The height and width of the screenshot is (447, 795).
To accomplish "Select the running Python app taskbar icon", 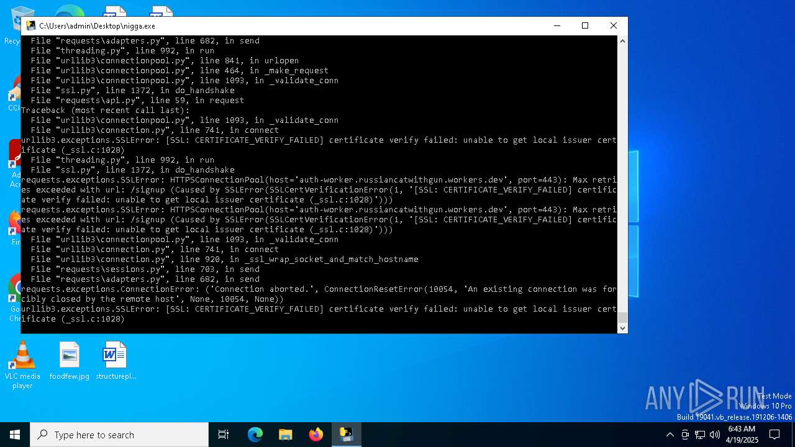I will (346, 435).
